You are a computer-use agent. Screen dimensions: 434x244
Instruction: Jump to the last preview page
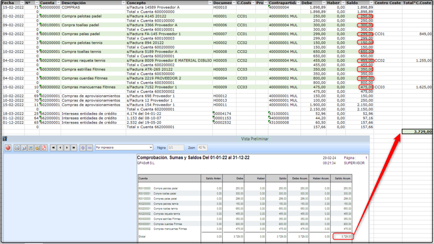point(74,148)
